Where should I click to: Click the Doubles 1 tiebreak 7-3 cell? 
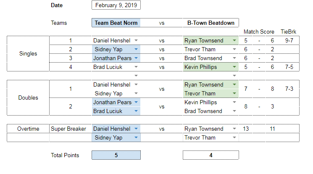coord(289,89)
